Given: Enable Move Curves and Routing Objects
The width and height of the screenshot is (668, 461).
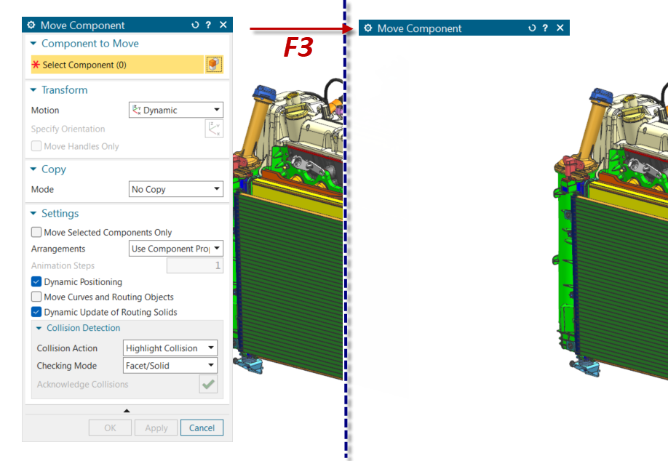Looking at the screenshot, I should 36,297.
